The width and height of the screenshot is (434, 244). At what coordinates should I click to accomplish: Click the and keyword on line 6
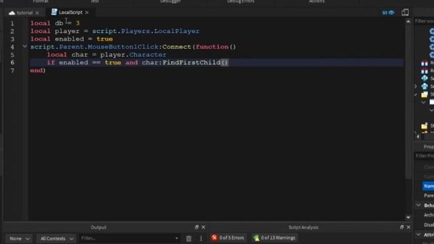(132, 62)
